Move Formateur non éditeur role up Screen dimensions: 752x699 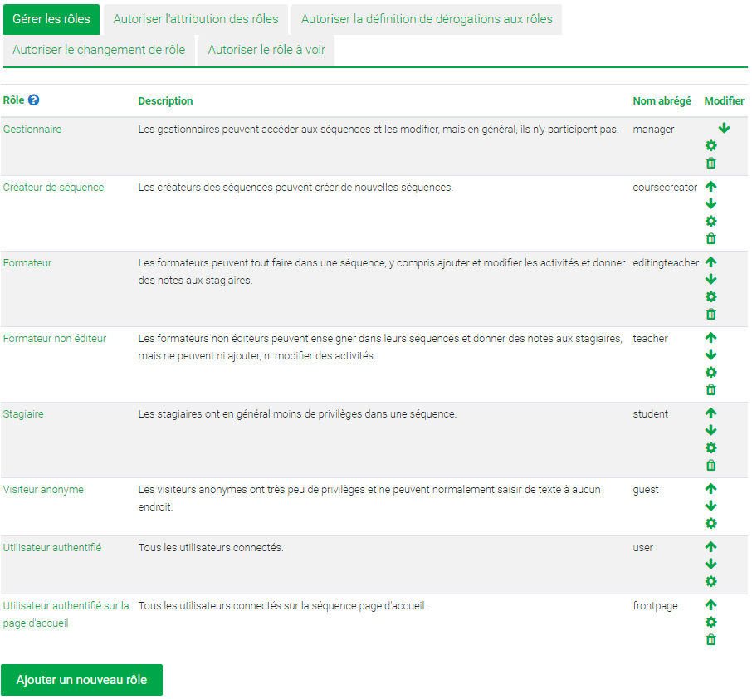point(710,338)
